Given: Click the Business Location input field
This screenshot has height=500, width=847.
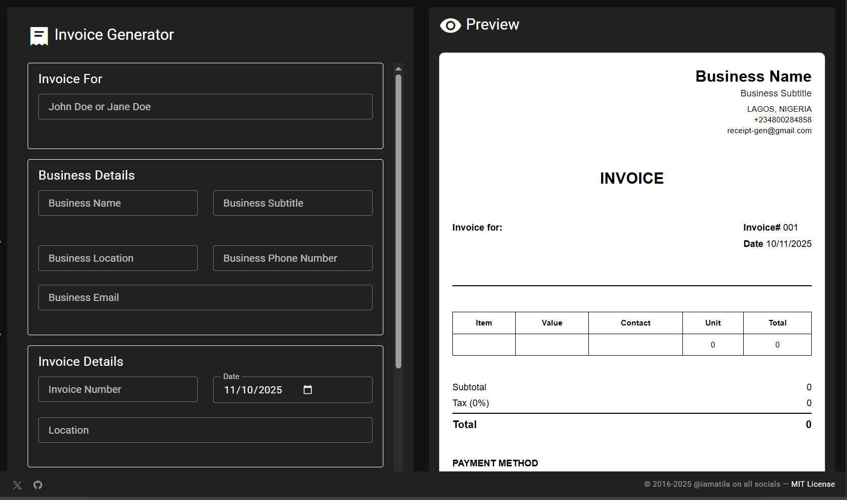Looking at the screenshot, I should point(118,258).
